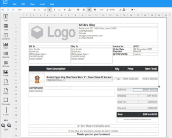Select the Text tool
This screenshot has height=138, width=172.
click(x=6, y=17)
